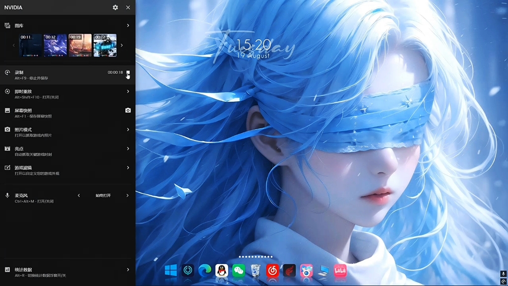Viewport: 508px width, 286px height.
Task: Expand 统计数据 statistics chevron
Action: point(128,270)
